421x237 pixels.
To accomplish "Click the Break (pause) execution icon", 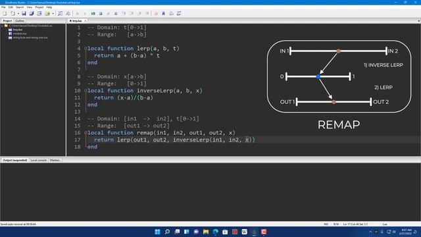I will 116,13.
